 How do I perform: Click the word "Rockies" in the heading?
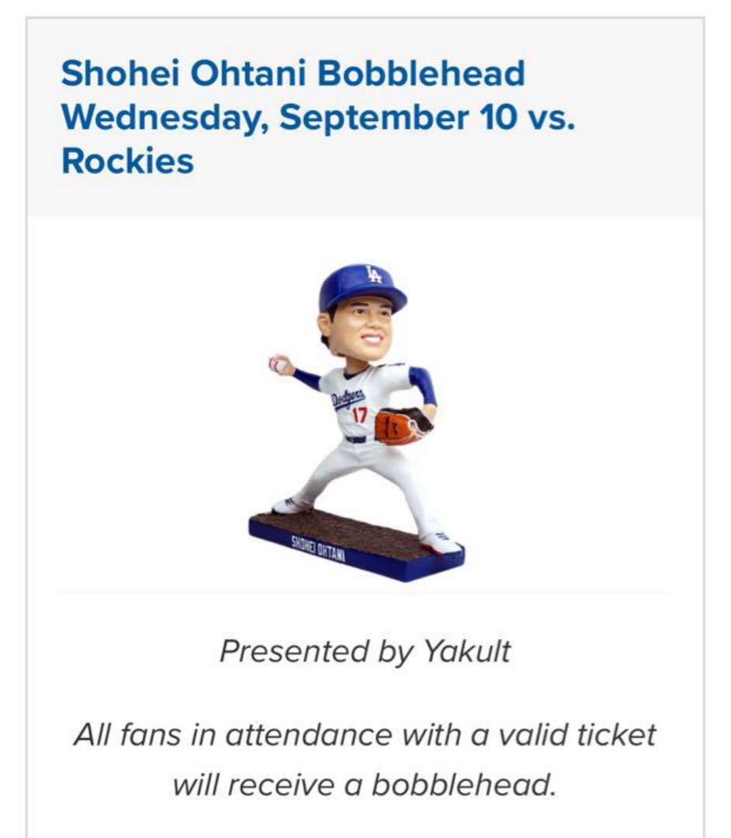[x=127, y=162]
